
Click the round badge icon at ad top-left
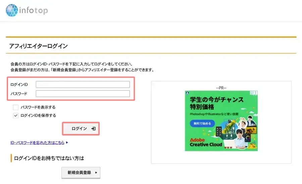click(x=187, y=93)
